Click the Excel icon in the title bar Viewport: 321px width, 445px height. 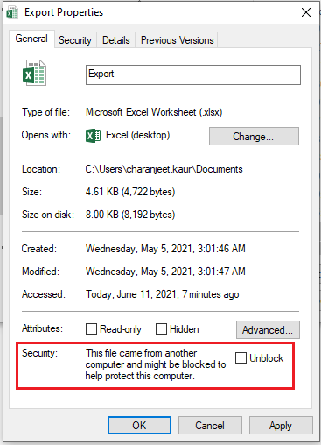coord(12,13)
